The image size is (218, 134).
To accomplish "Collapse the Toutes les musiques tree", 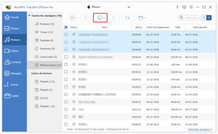I will click(29, 16).
